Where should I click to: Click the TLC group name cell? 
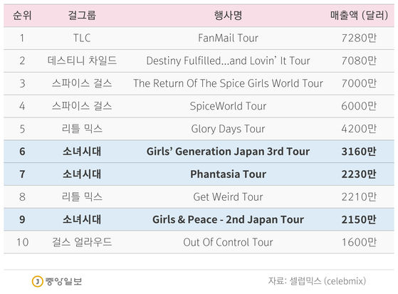[82, 38]
